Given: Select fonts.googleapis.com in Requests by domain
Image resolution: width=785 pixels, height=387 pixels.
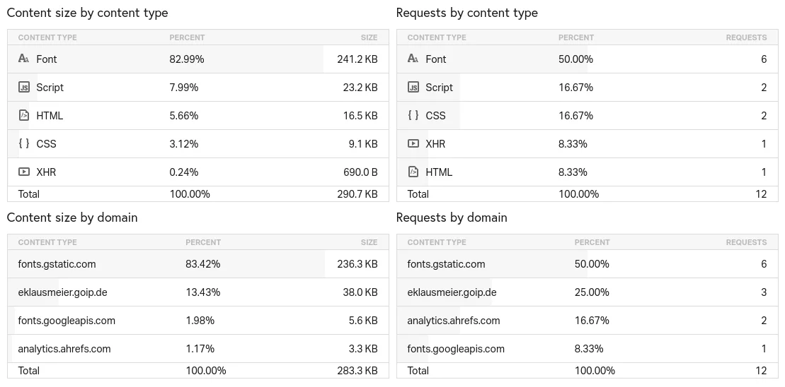Looking at the screenshot, I should click(456, 349).
